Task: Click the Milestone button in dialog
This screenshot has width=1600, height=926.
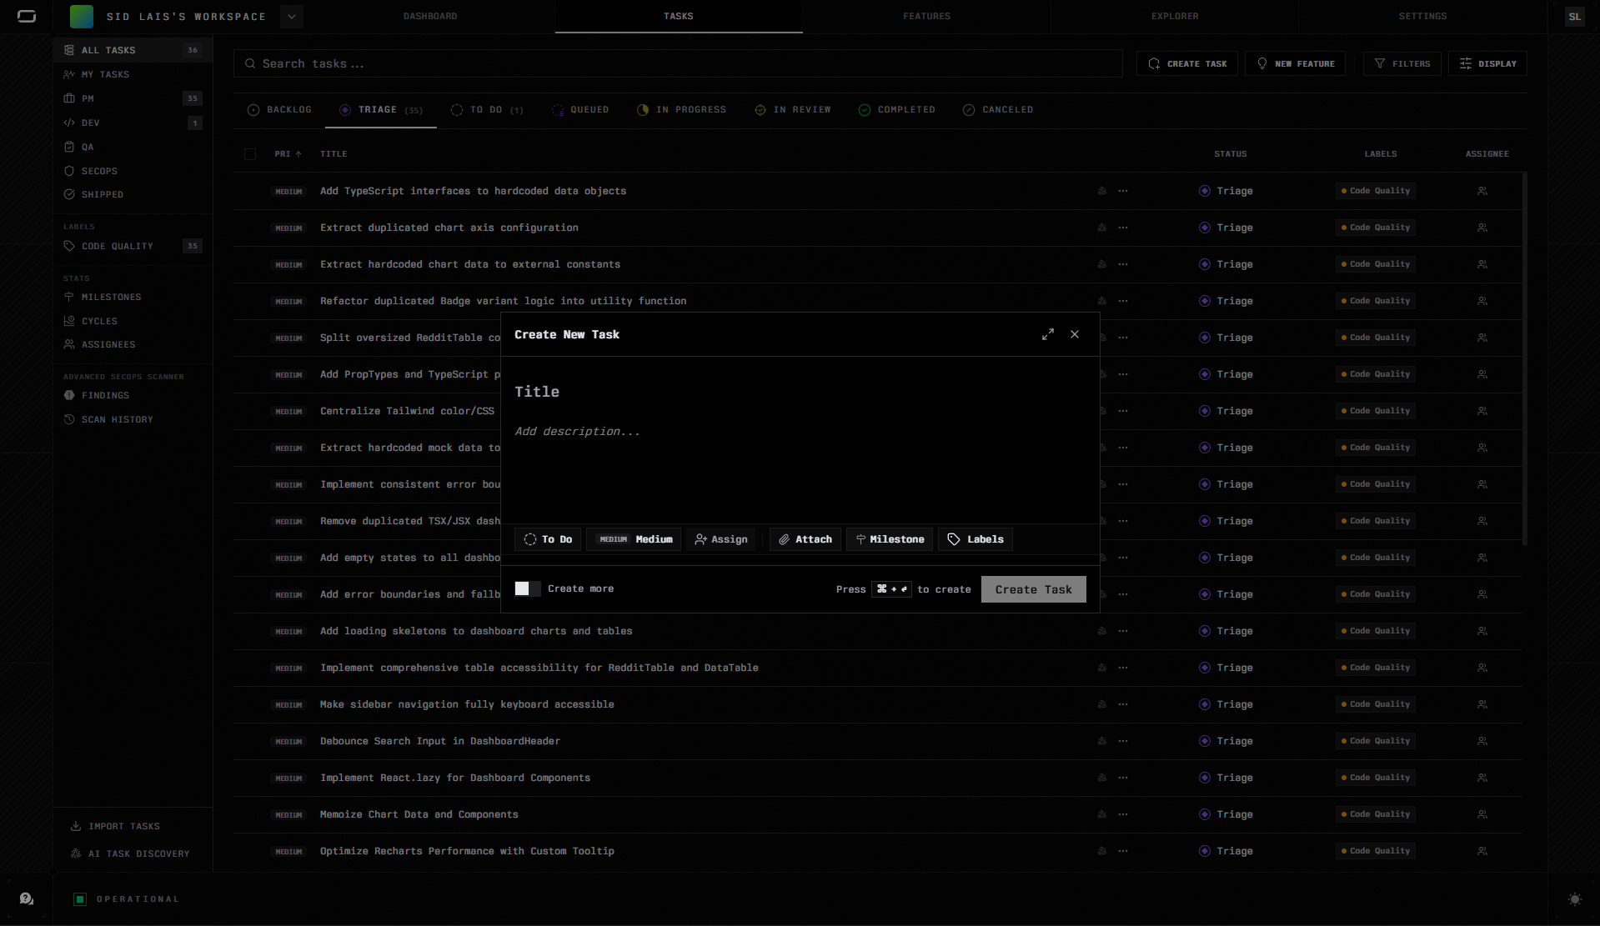Action: pos(889,539)
